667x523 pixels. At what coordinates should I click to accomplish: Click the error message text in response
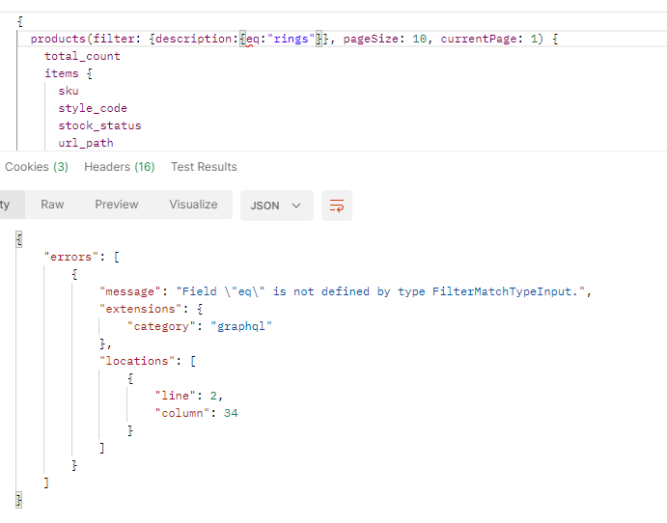(383, 291)
